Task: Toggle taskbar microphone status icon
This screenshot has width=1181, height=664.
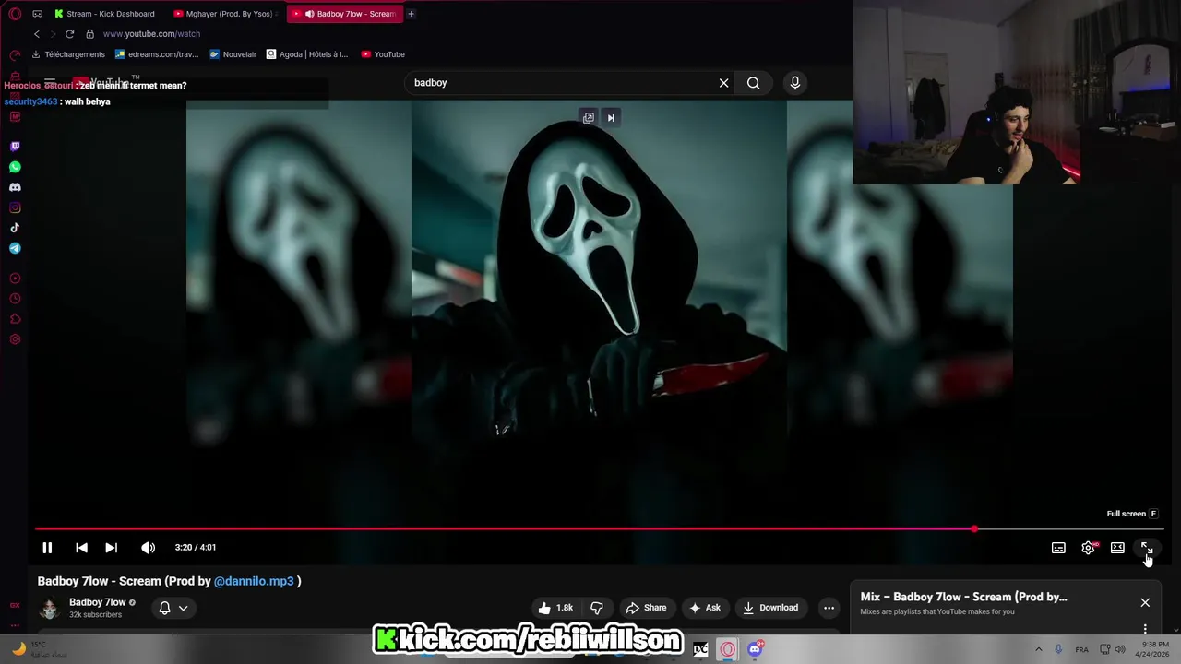Action: (x=1058, y=649)
